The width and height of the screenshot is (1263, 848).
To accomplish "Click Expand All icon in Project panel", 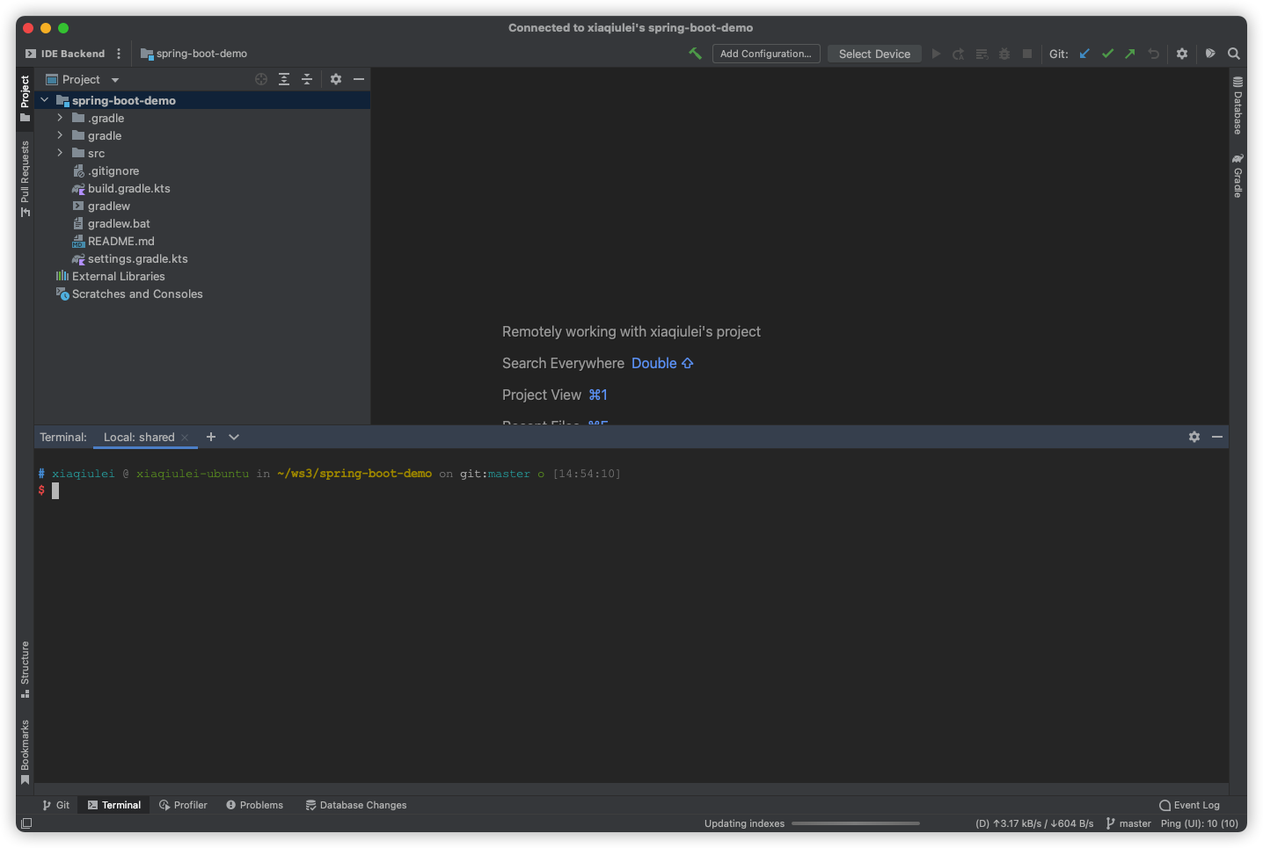I will coord(284,79).
